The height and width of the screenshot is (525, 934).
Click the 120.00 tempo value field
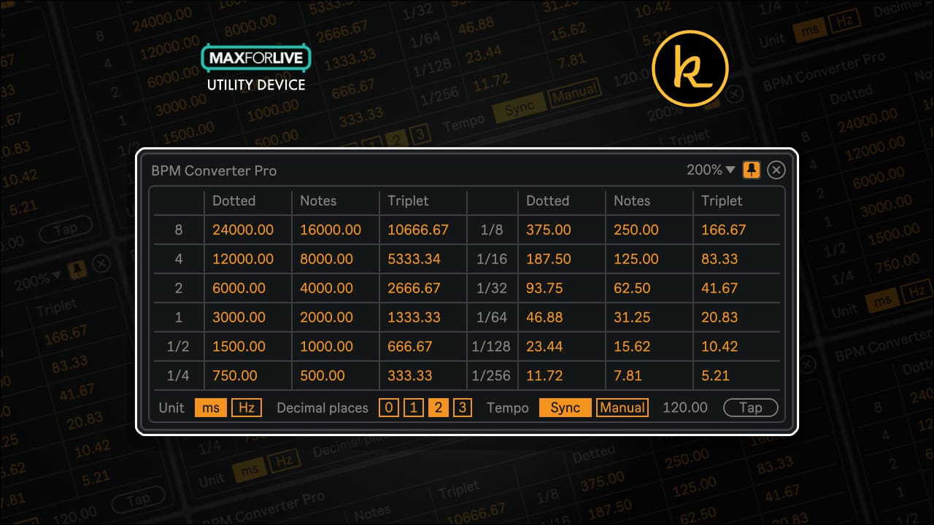(685, 408)
